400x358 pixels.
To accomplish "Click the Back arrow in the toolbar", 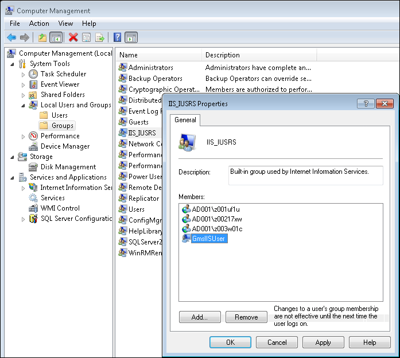I will point(11,38).
